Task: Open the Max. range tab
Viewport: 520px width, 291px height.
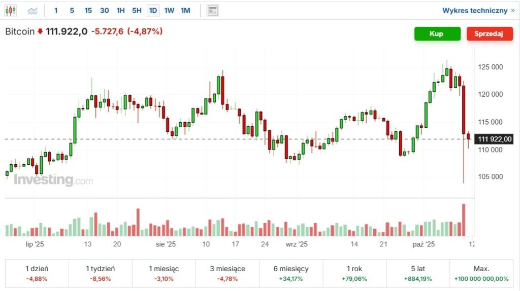Action: pyautogui.click(x=481, y=273)
